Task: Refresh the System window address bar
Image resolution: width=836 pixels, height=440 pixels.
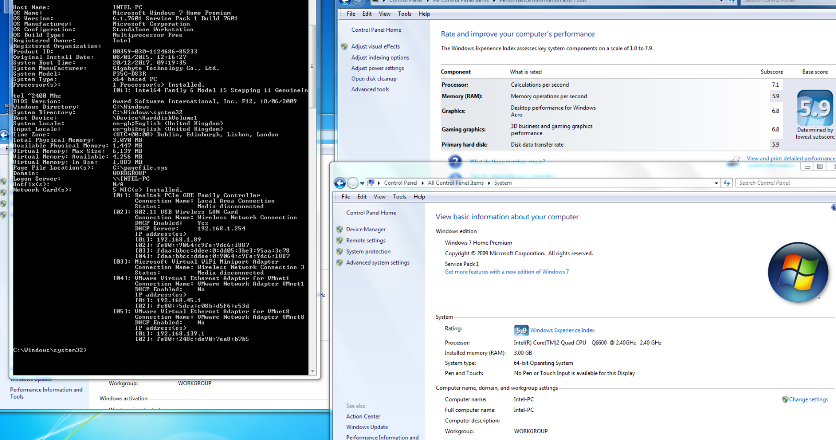Action: (727, 183)
